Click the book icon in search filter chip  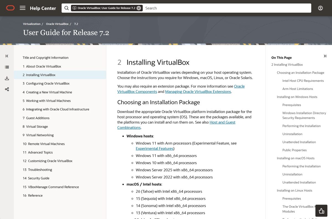[74, 8]
